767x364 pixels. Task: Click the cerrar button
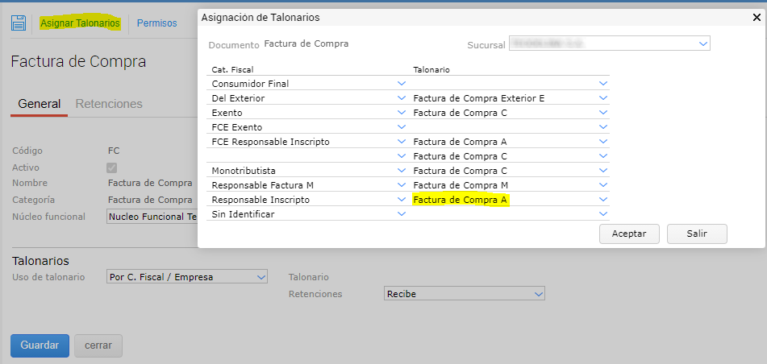pos(98,345)
